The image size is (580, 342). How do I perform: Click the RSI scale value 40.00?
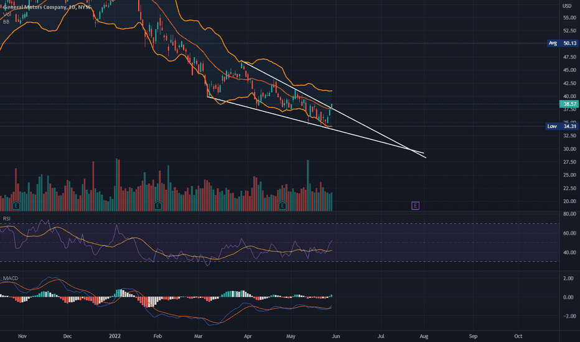coord(569,252)
